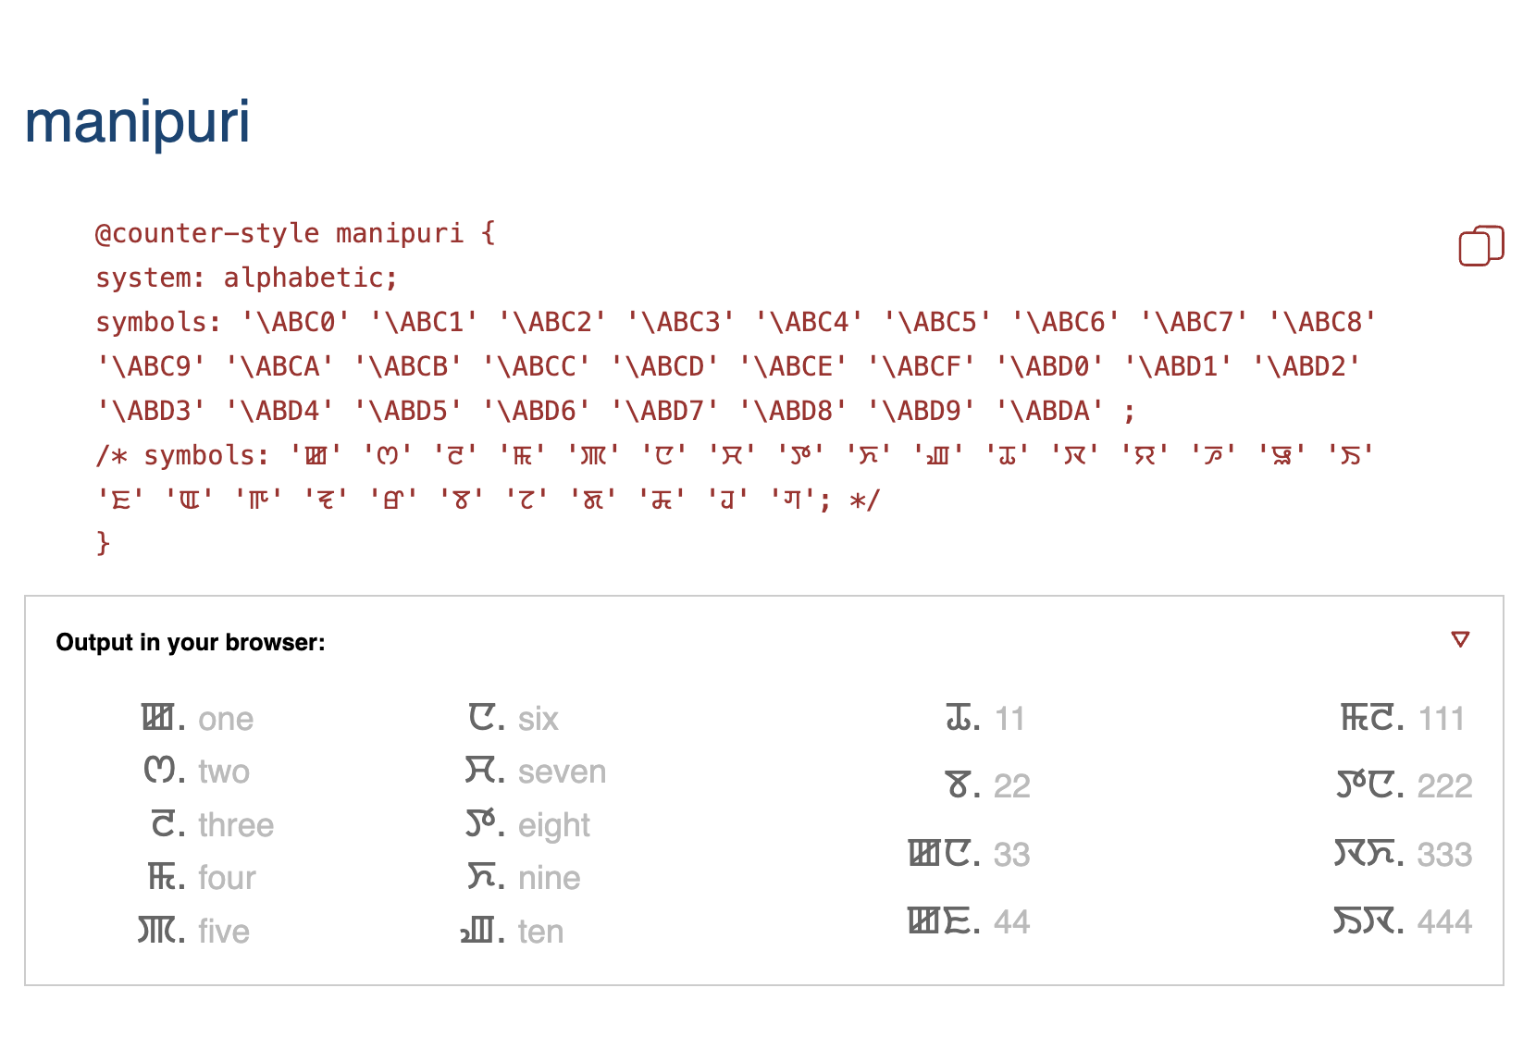The height and width of the screenshot is (1062, 1523).
Task: Click the copy code icon
Action: point(1480,246)
